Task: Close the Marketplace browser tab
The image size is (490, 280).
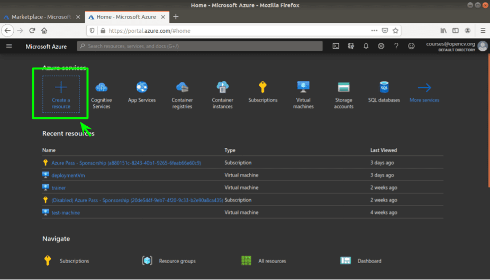Action: pyautogui.click(x=78, y=17)
